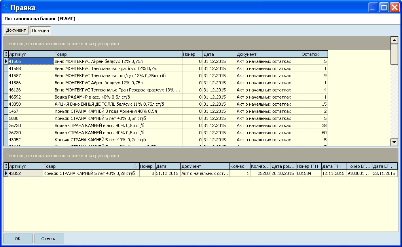402x247 pixels.
Task: Switch to the Позиции tab
Action: [40, 30]
